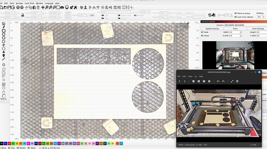Adjust XPos spinner arrows

[x=16, y=13]
